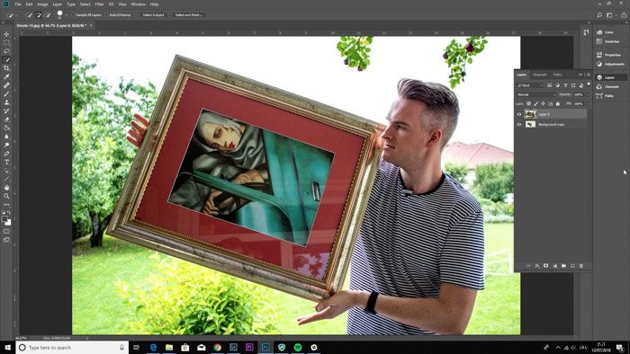Screen dimensions: 630x354
Task: Open the Image menu
Action: point(42,4)
